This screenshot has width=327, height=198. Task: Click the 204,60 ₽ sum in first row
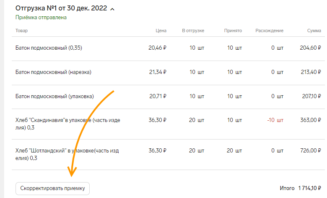pos(311,48)
